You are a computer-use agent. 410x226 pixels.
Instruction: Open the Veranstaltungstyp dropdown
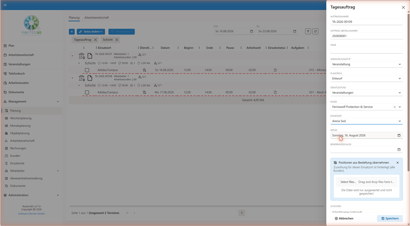366,64
